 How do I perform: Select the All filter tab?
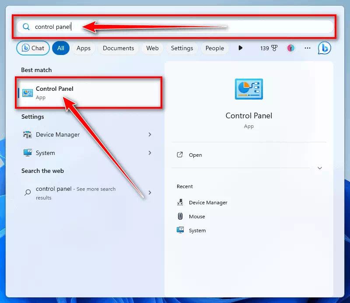coord(61,48)
